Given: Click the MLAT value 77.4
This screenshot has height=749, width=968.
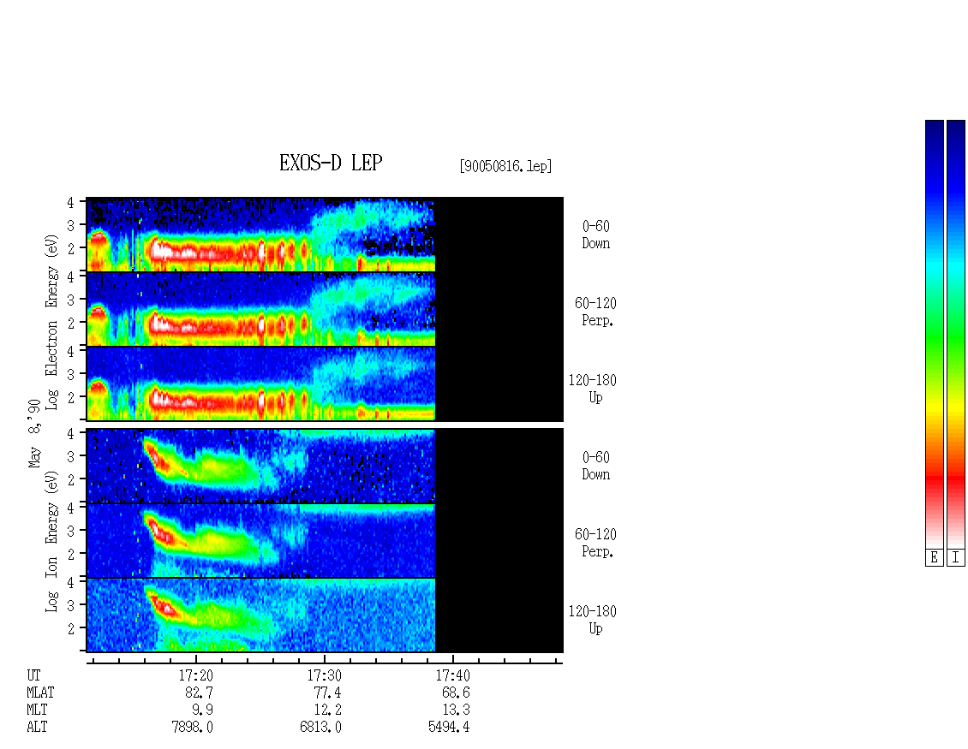Looking at the screenshot, I should 327,693.
